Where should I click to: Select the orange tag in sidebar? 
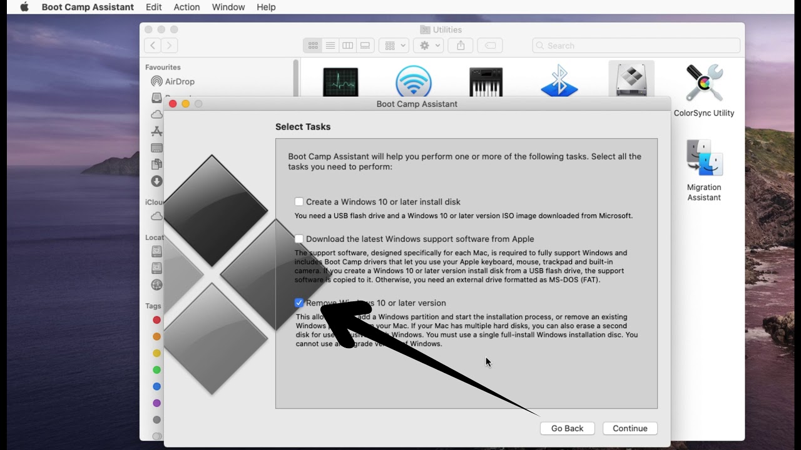156,337
